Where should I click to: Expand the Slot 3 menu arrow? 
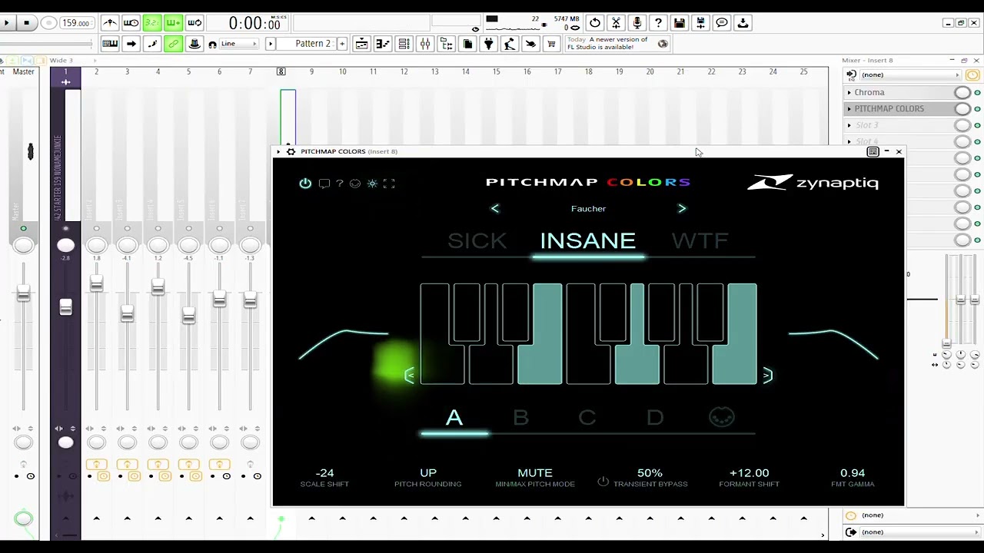(x=849, y=125)
